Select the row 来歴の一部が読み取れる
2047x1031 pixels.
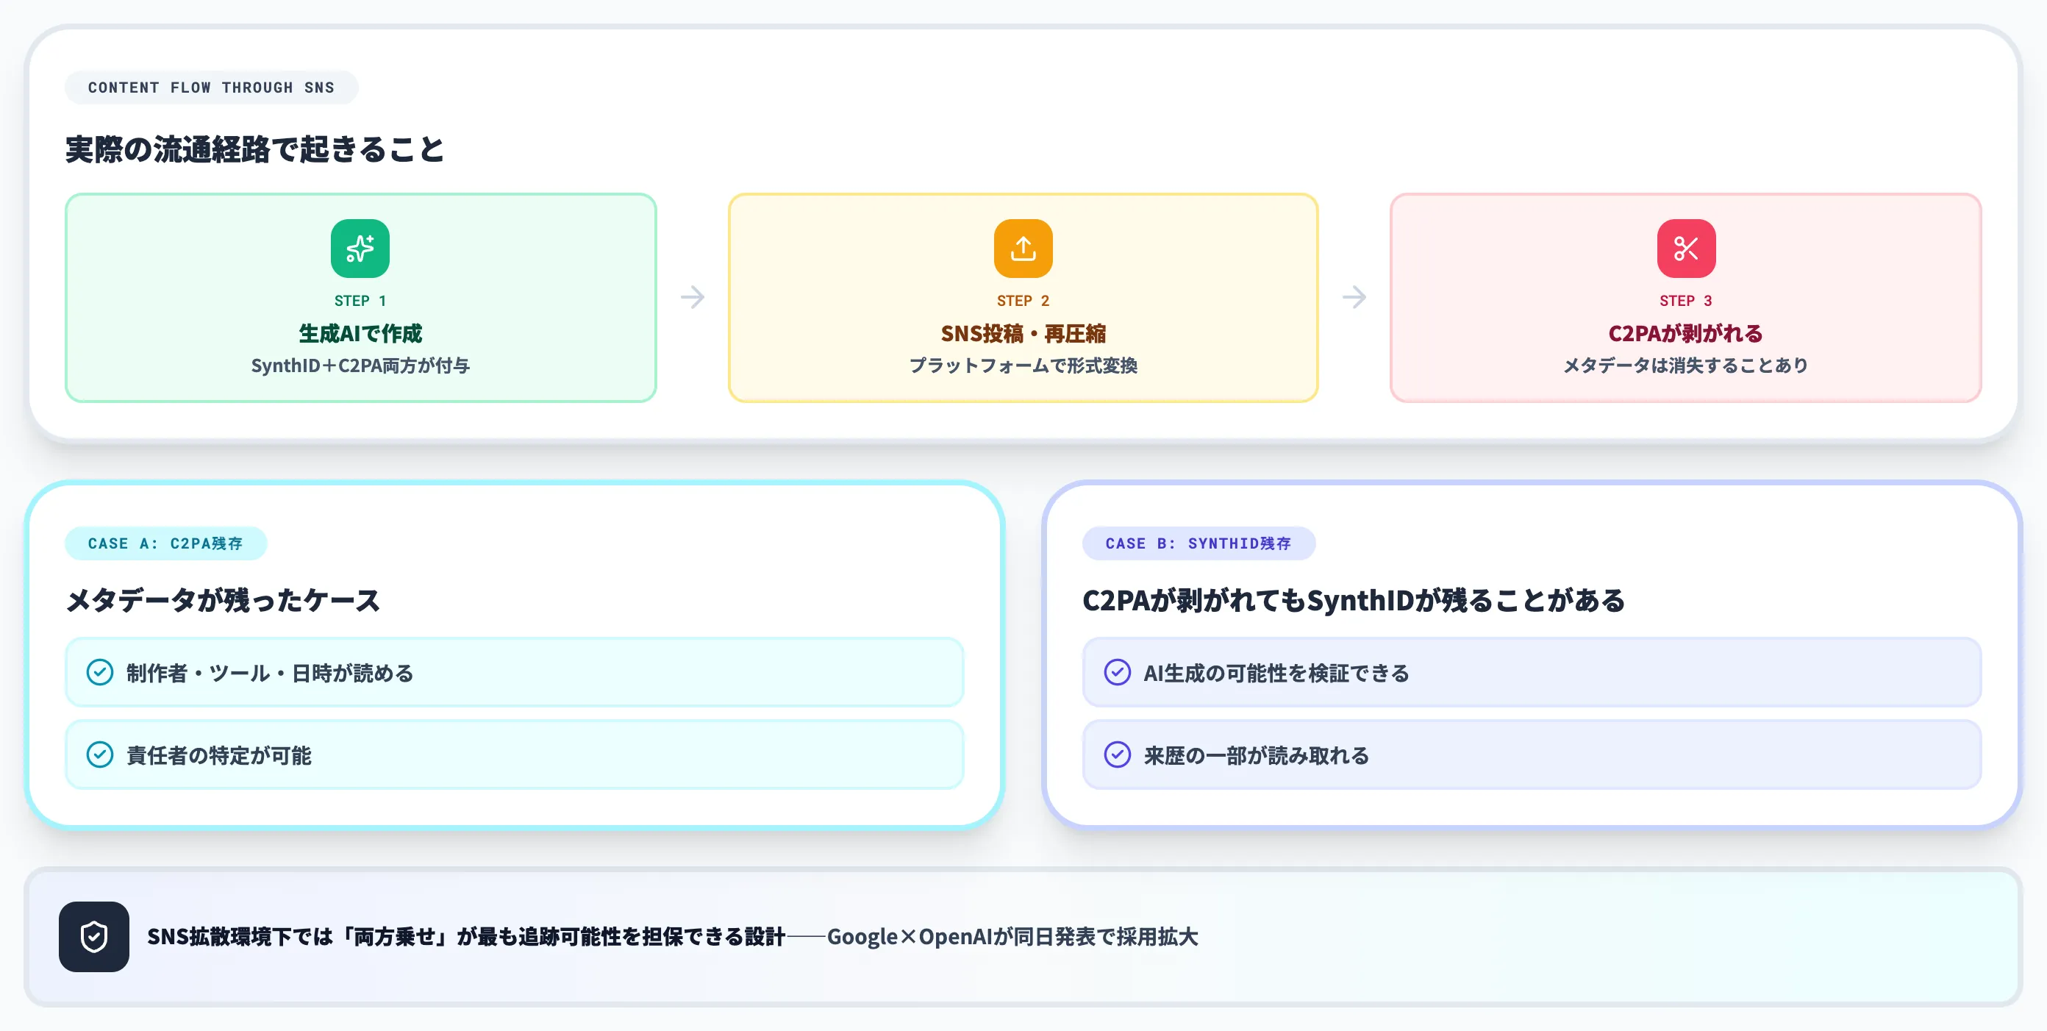click(x=1532, y=754)
